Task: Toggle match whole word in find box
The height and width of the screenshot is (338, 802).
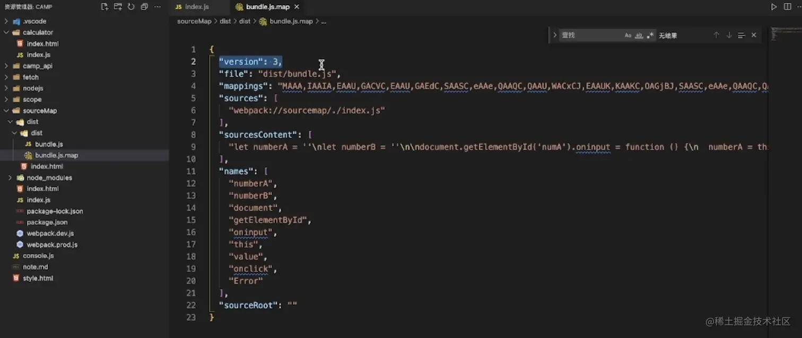Action: (x=639, y=35)
